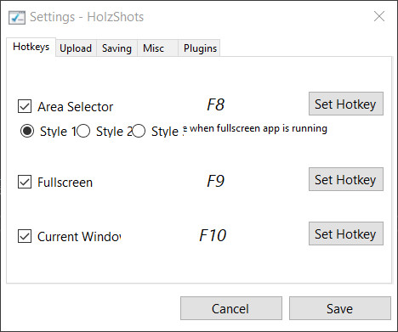Image resolution: width=398 pixels, height=332 pixels.
Task: Pick the third Style radio button
Action: coord(139,131)
